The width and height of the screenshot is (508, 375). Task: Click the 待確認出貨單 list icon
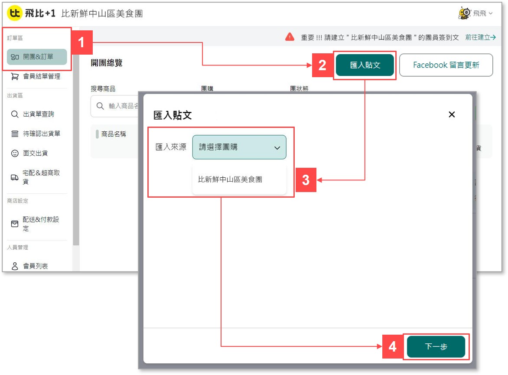[15, 134]
